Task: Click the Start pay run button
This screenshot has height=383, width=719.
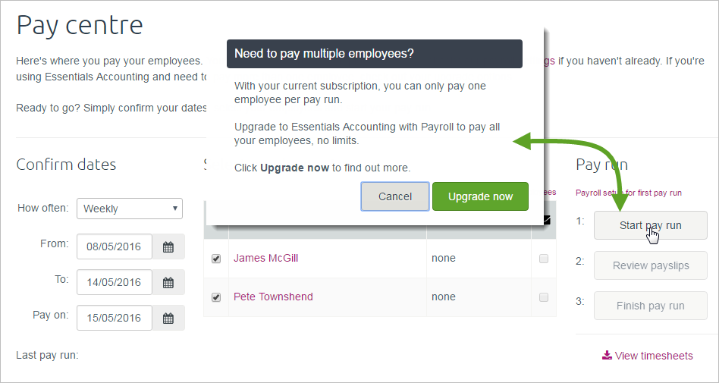Action: pyautogui.click(x=650, y=225)
